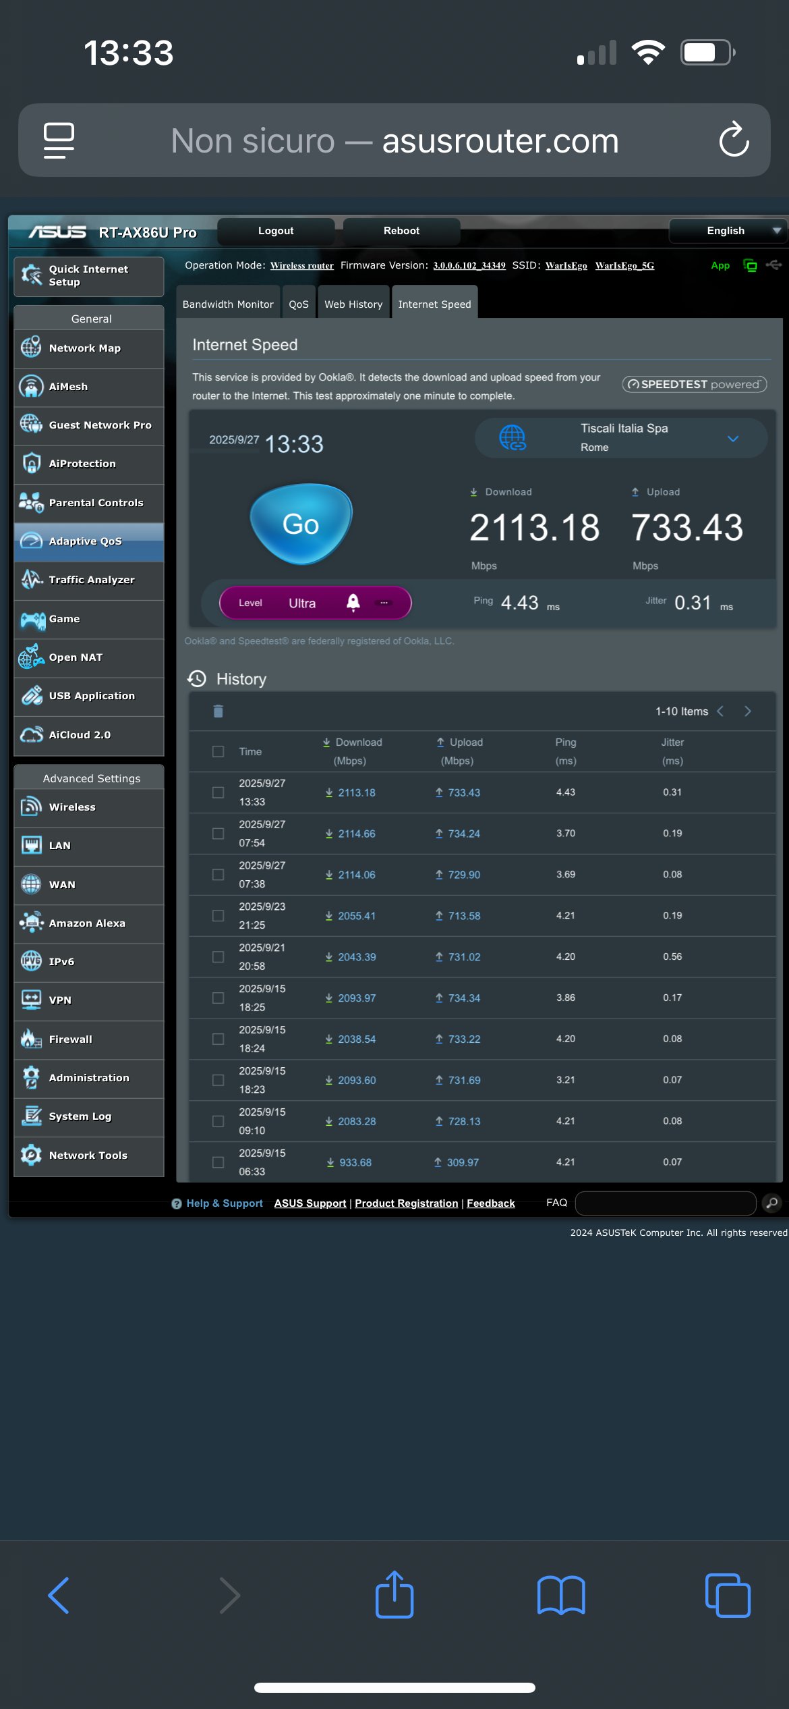
Task: Click the Firewall icon in Advanced Settings
Action: [x=31, y=1039]
